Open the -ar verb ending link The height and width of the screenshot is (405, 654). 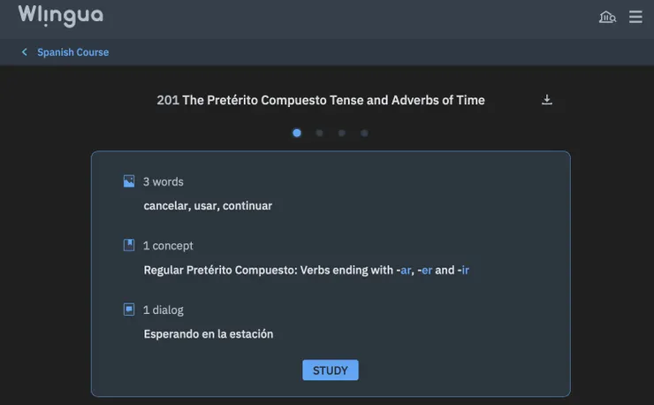coord(404,271)
